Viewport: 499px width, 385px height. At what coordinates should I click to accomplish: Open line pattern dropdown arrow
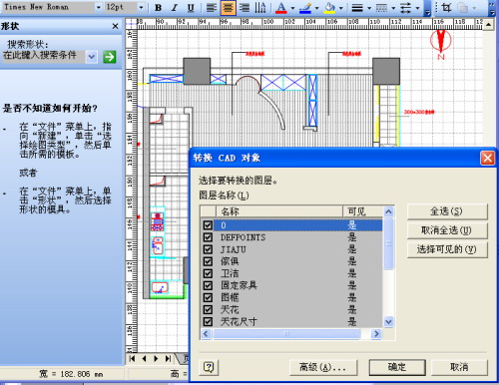pyautogui.click(x=393, y=8)
